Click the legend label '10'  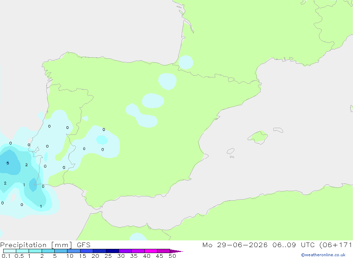click(70, 256)
